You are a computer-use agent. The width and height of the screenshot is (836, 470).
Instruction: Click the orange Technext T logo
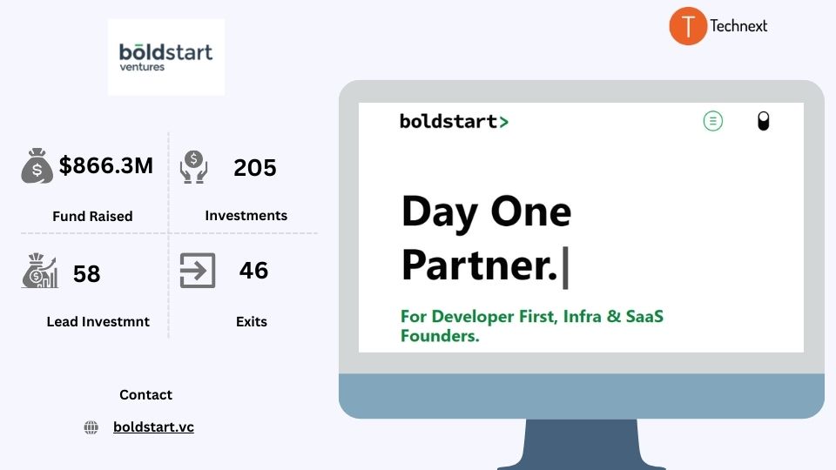coord(688,25)
